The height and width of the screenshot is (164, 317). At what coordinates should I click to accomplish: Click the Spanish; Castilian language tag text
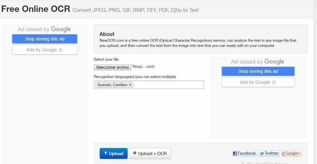112,85
